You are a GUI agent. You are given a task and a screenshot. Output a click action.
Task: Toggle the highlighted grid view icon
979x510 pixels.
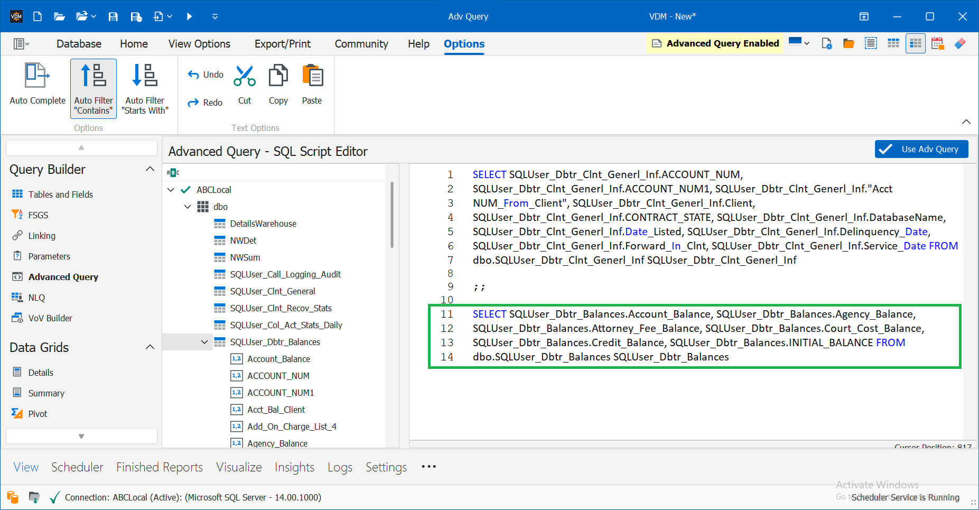click(915, 43)
